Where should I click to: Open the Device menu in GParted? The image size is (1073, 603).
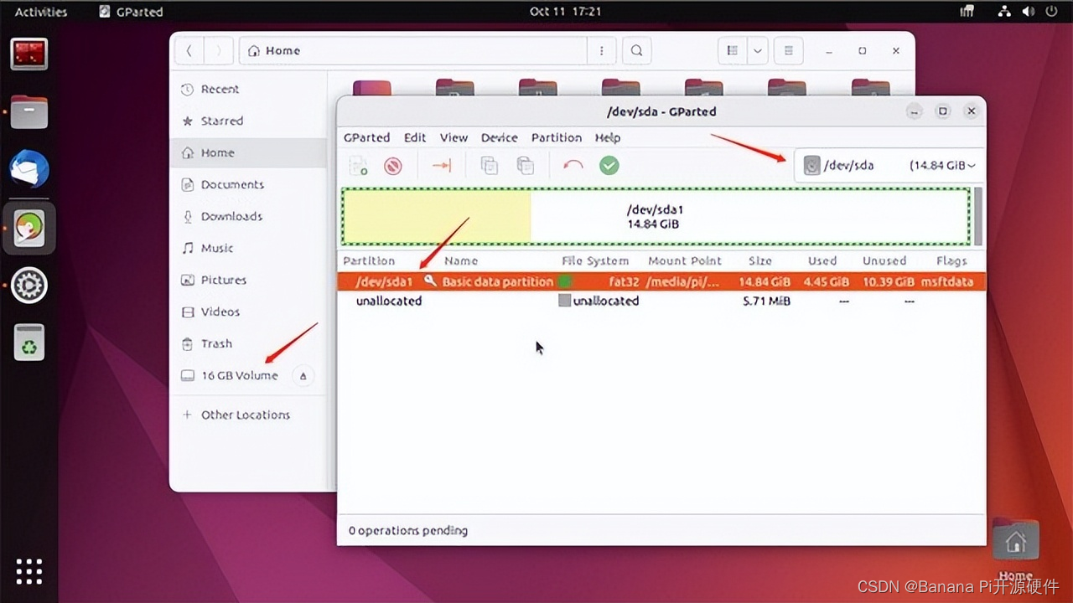pos(500,137)
